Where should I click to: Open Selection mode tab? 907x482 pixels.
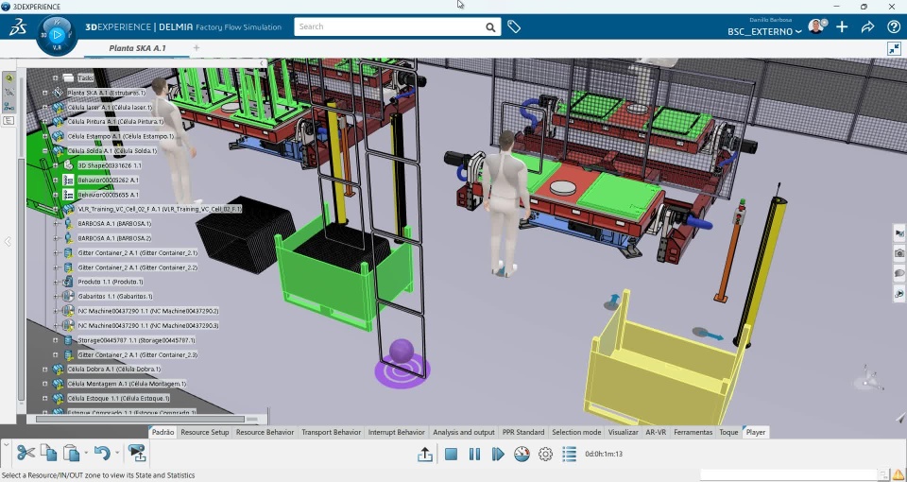point(576,432)
